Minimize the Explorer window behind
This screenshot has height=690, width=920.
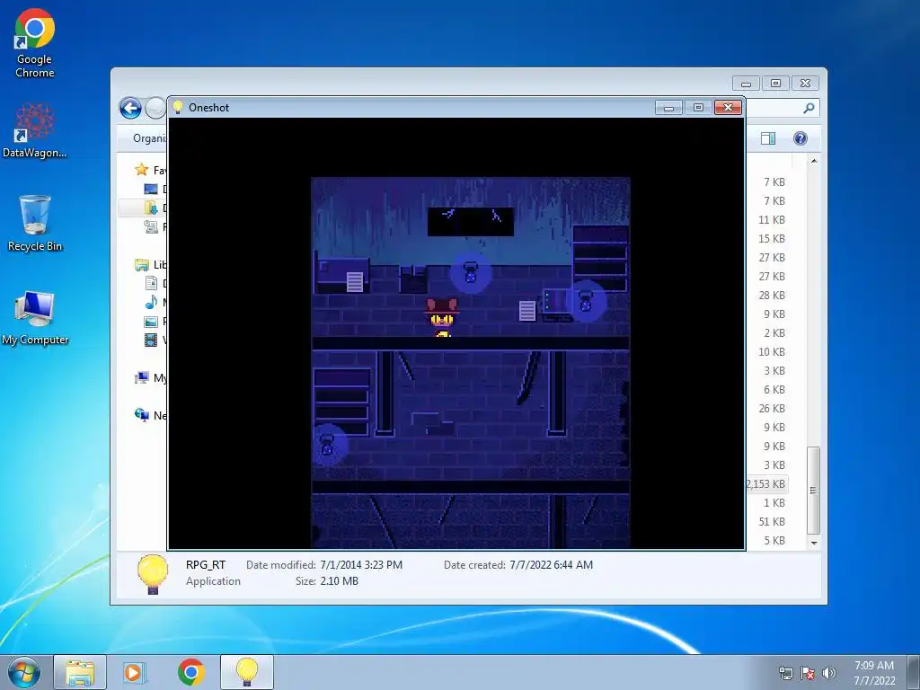[x=746, y=84]
